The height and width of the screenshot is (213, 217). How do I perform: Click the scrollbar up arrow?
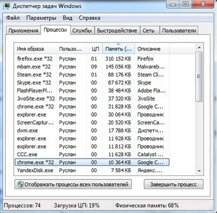click(199, 47)
